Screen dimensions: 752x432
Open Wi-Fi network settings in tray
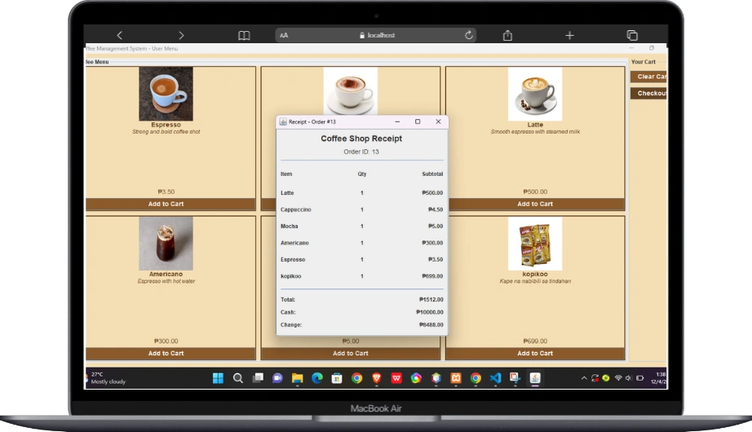click(x=618, y=378)
